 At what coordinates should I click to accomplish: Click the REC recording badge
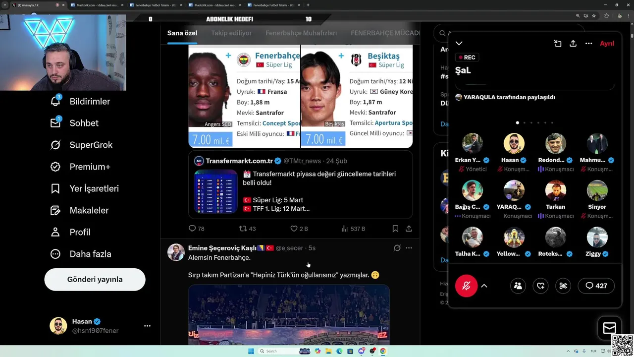tap(467, 58)
